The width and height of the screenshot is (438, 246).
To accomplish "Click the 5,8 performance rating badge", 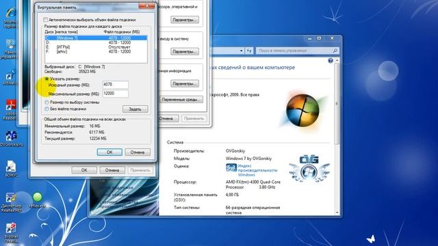I will pyautogui.click(x=231, y=167).
